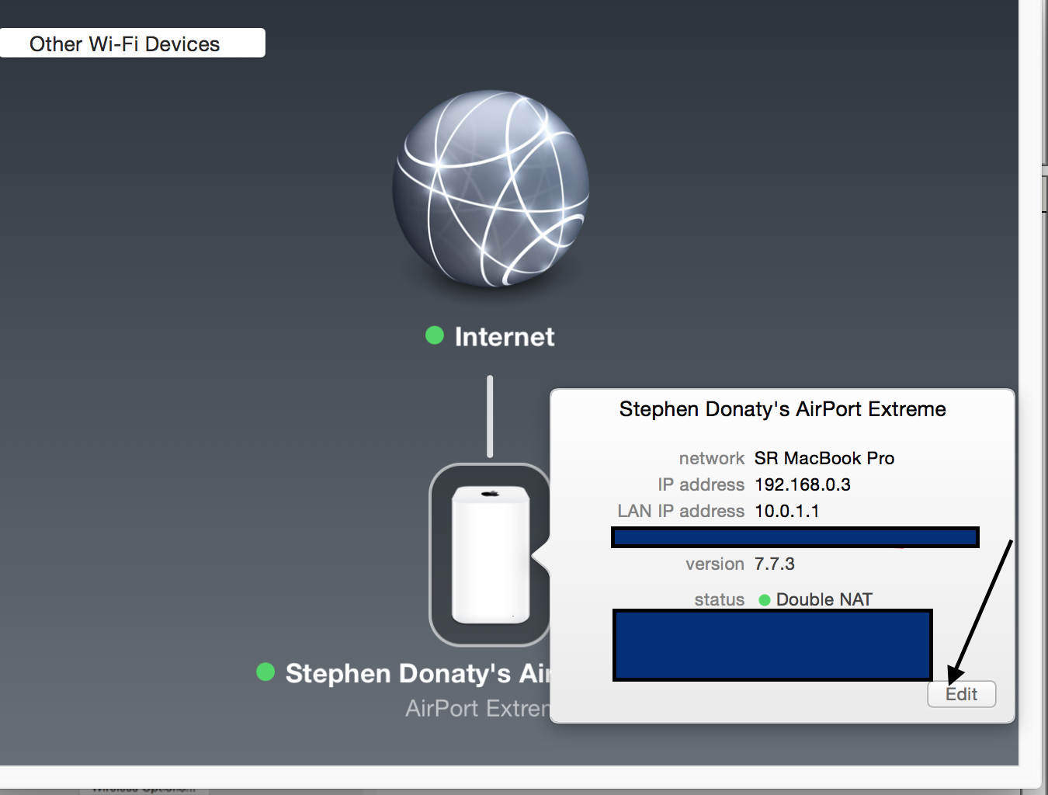Select the IP address 192.168.0.3
This screenshot has height=795, width=1048.
click(803, 484)
